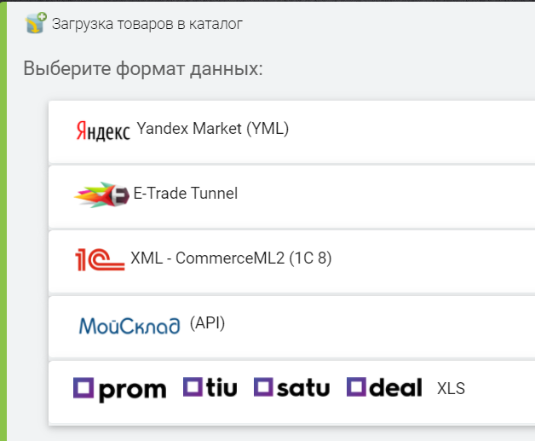Image resolution: width=535 pixels, height=441 pixels.
Task: Select Yandex Market (YML) format
Action: [x=213, y=129]
